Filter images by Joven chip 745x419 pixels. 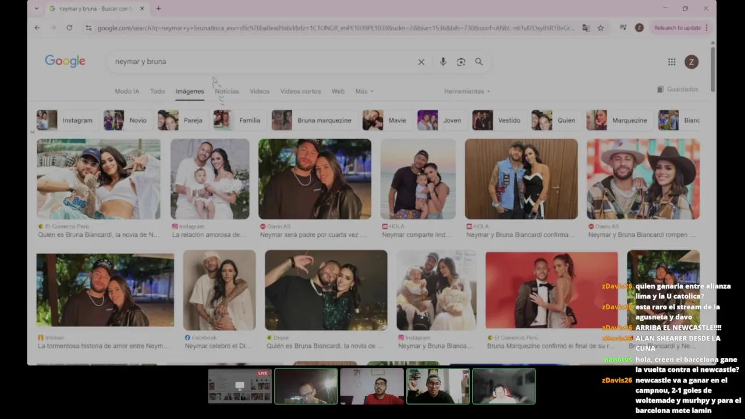click(441, 120)
